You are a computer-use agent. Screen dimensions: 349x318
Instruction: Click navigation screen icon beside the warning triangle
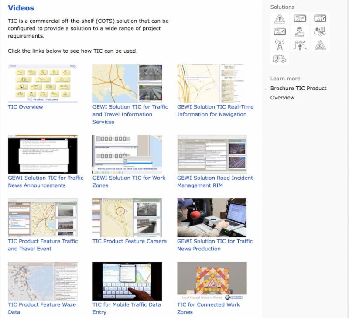click(x=300, y=18)
